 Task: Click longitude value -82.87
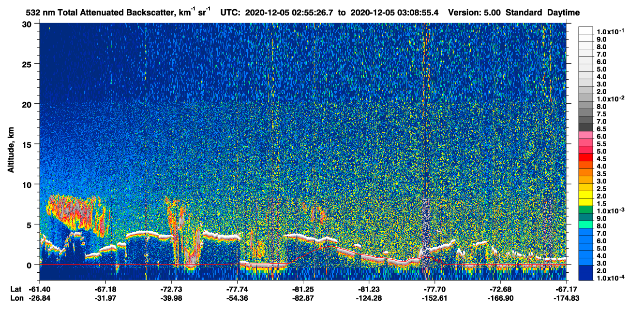tap(303, 298)
